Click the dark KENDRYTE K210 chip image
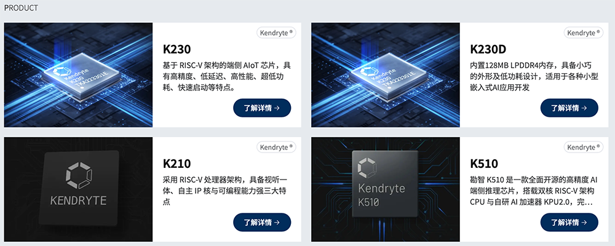The height and width of the screenshot is (246, 615). 79,189
